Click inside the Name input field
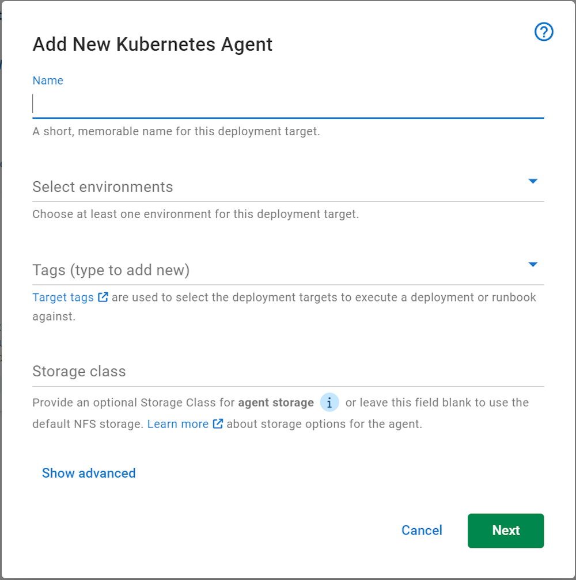 230,104
